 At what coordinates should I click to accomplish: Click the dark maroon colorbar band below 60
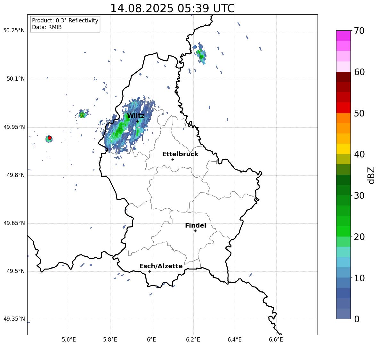click(343, 77)
